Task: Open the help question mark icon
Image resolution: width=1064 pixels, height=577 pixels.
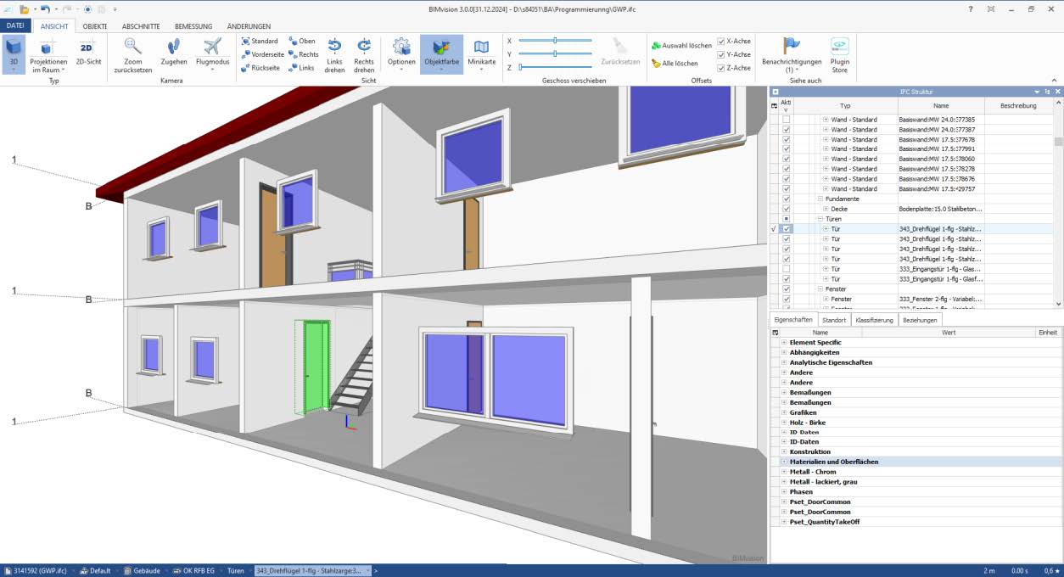Action: click(x=971, y=8)
